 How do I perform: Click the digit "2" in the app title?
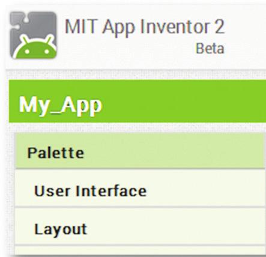220,26
